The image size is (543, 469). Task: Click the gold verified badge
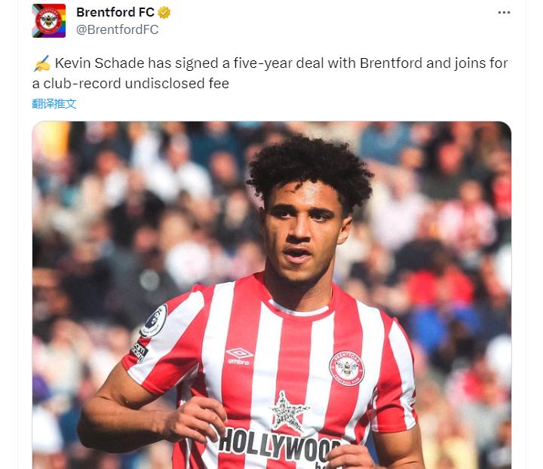(164, 13)
